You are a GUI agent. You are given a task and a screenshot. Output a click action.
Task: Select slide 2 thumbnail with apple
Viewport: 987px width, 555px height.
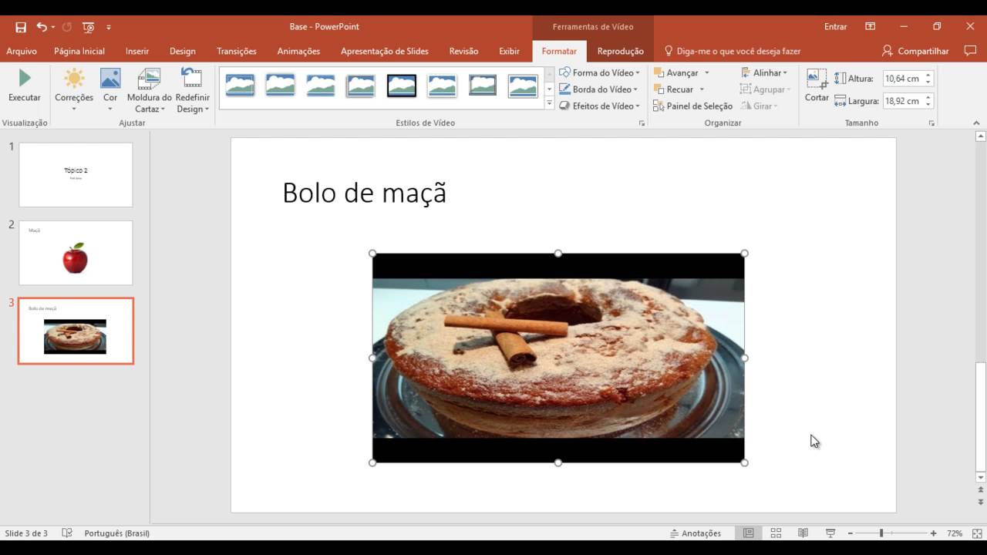click(x=76, y=253)
